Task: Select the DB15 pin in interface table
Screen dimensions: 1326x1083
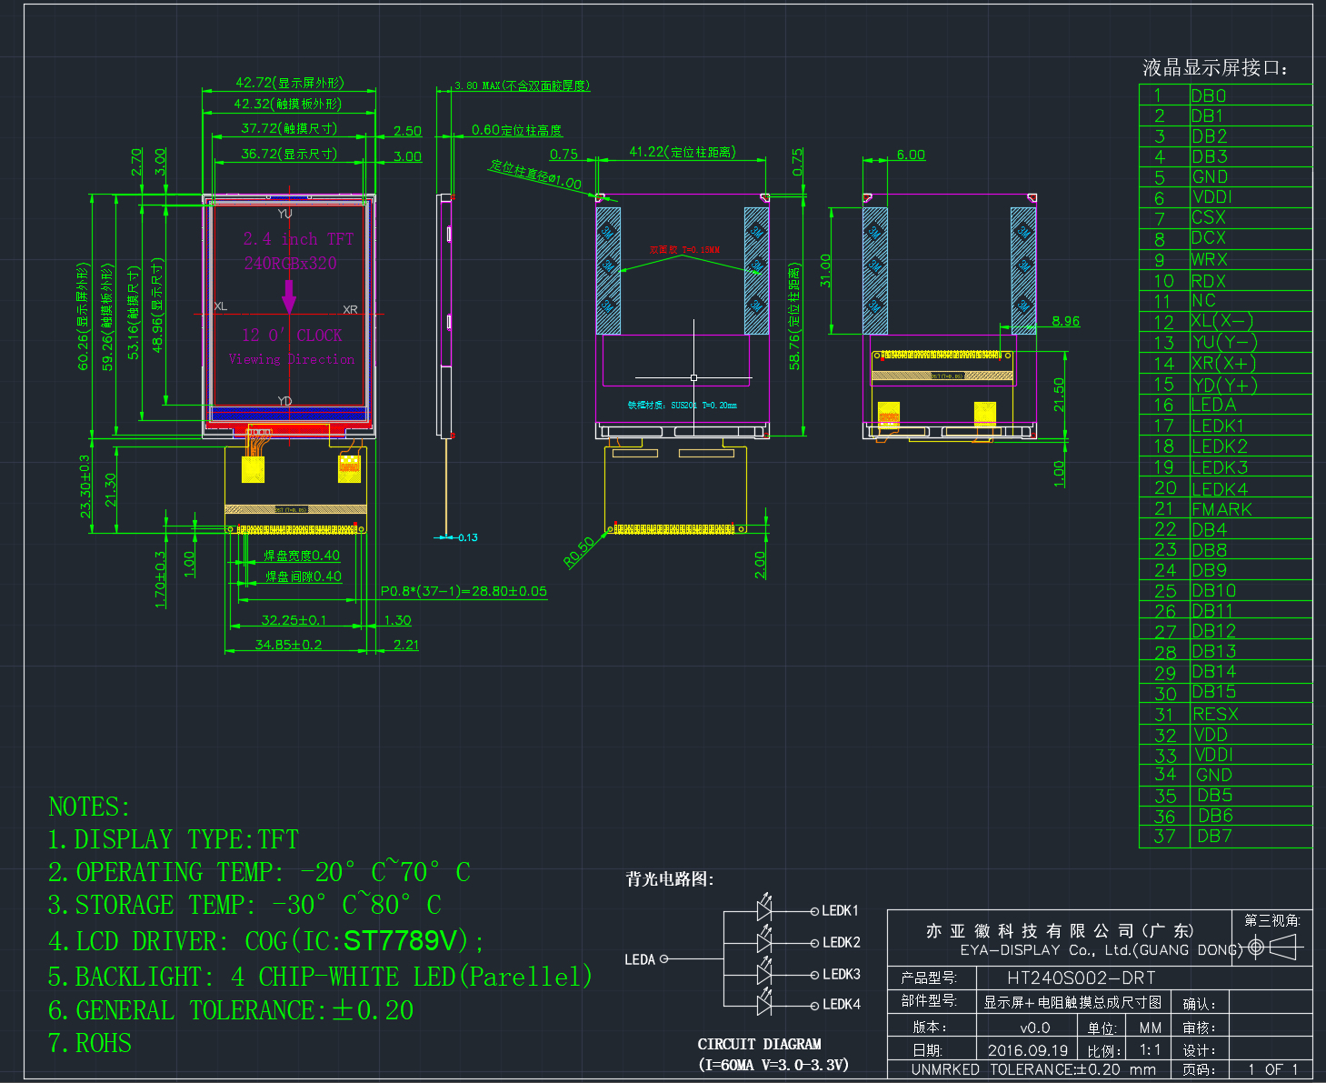Action: [x=1214, y=692]
